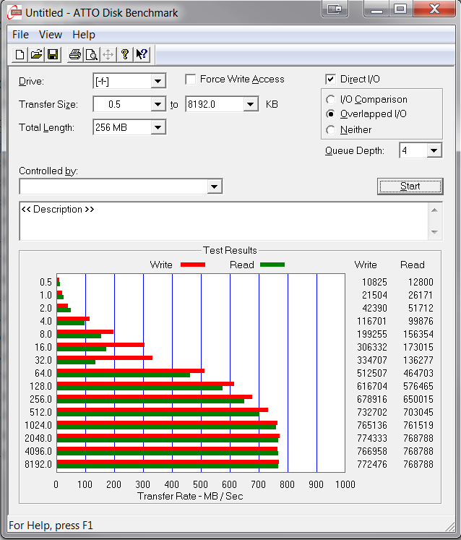Screen dimensions: 461x540
Task: Activate the context help arrow icon
Action: tap(142, 54)
